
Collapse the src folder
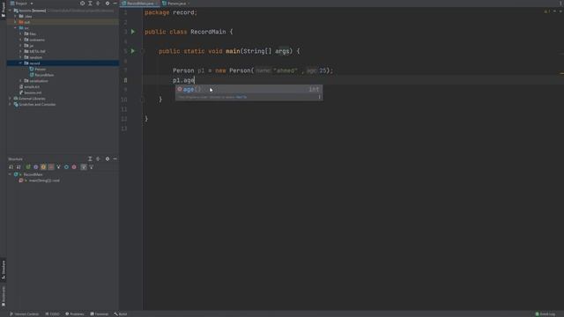pyautogui.click(x=16, y=27)
